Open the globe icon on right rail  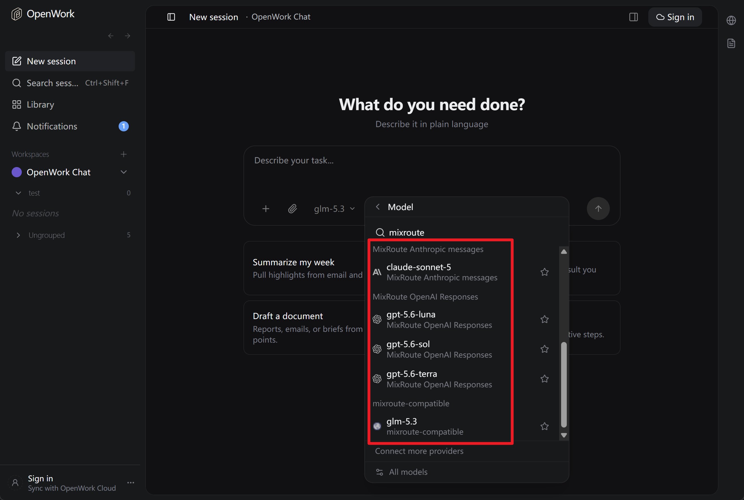click(731, 20)
